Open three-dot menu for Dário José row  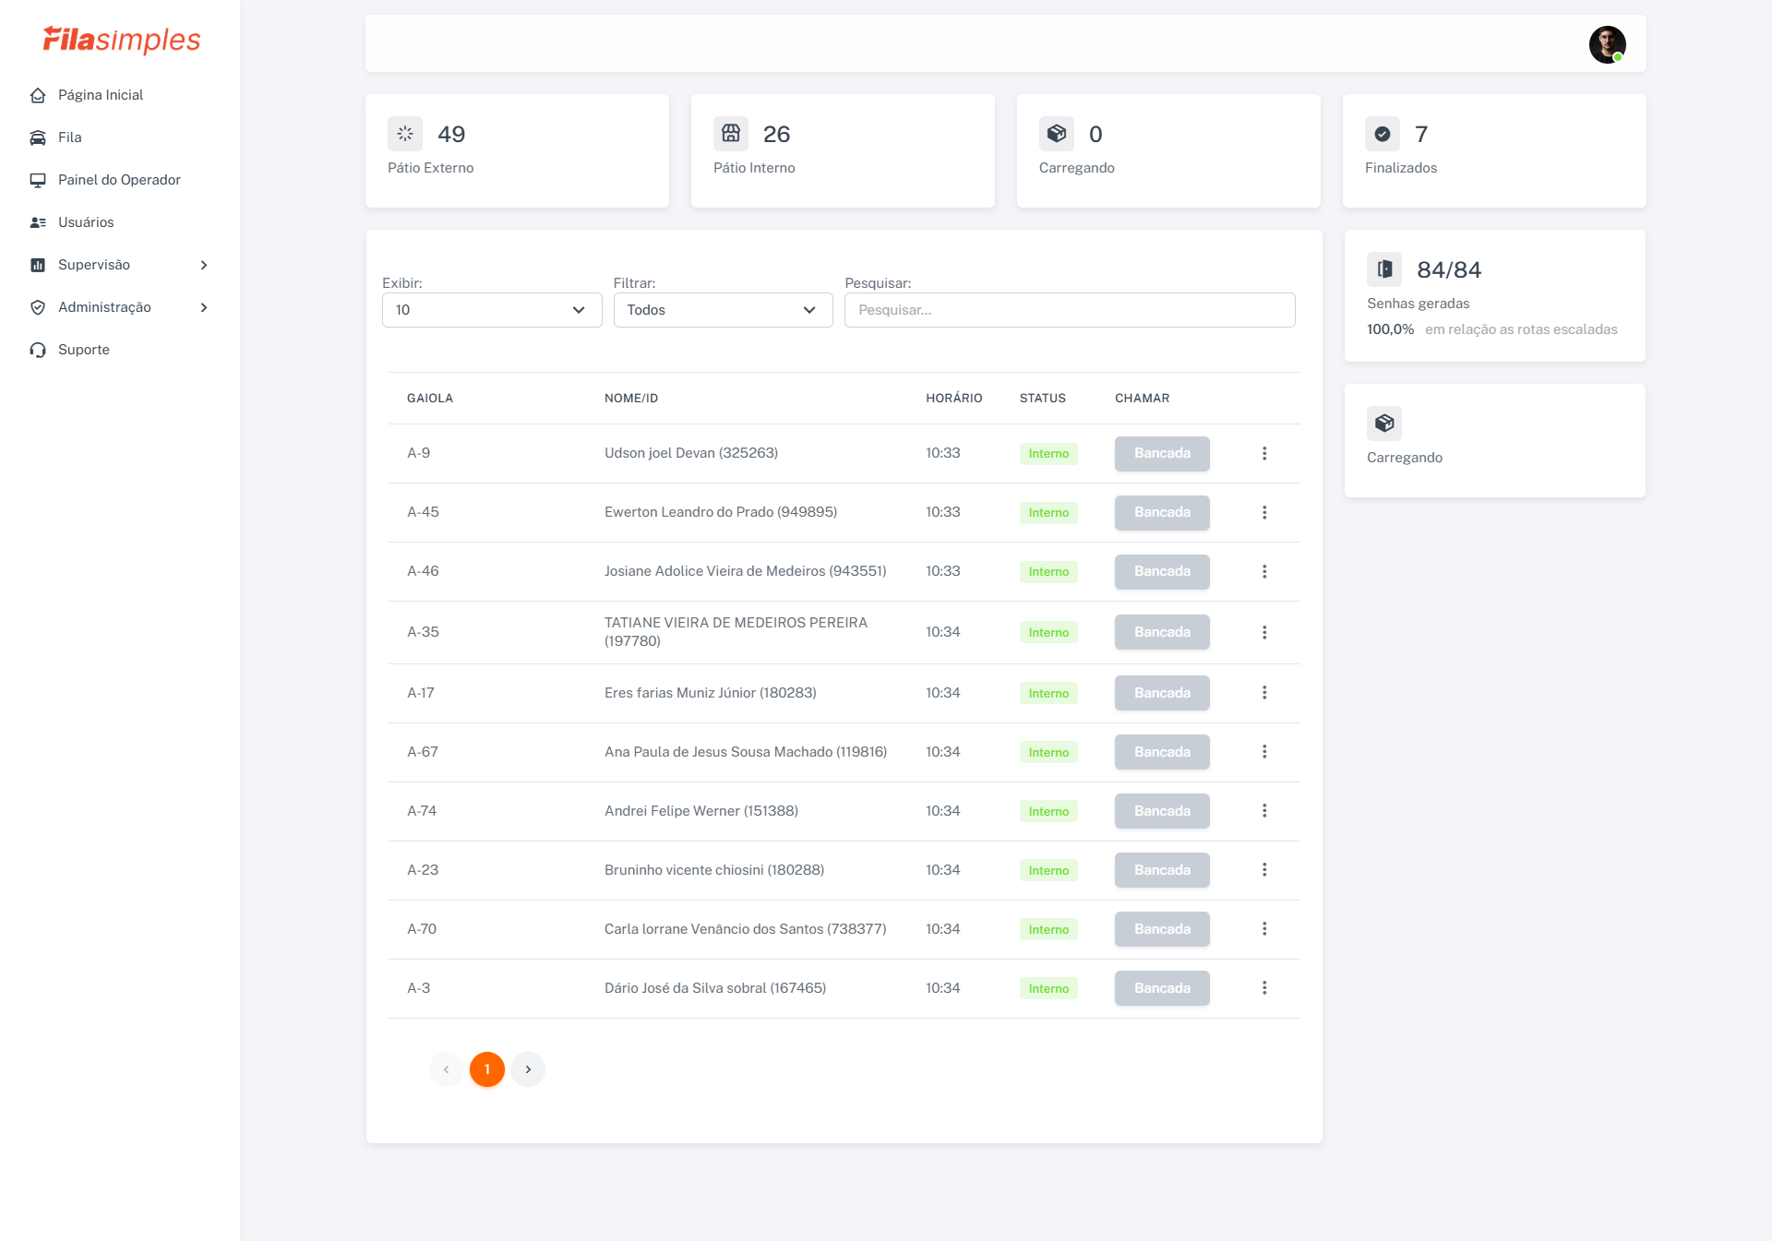1264,988
